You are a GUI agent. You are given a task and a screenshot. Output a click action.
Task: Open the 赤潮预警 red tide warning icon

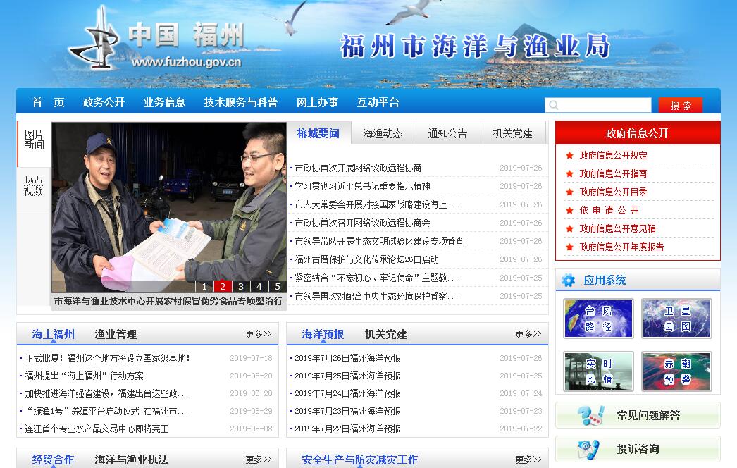click(676, 371)
